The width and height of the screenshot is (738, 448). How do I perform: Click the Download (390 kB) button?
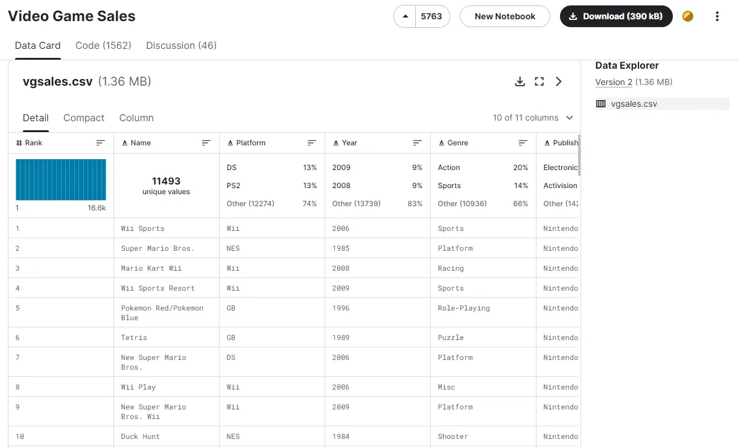click(616, 16)
